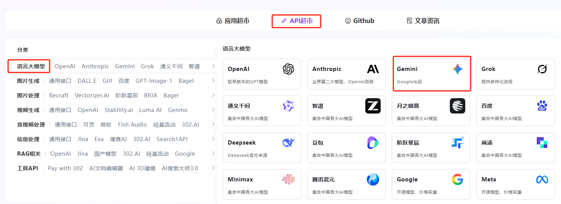The image size is (561, 204).
Task: Expand the 图片处理 row chevron
Action: tap(213, 95)
